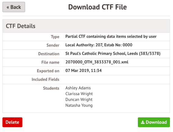Delete this CTF file
The height and width of the screenshot is (132, 173).
point(12,122)
